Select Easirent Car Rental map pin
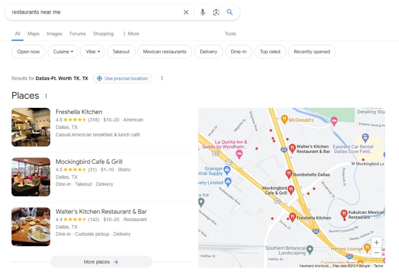 tap(365, 137)
